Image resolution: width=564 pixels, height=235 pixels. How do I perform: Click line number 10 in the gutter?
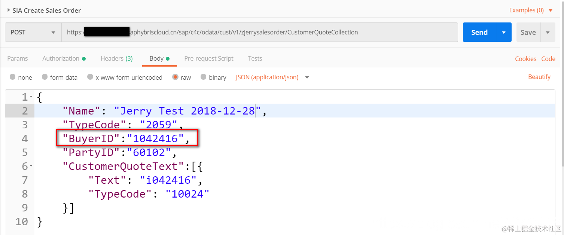pyautogui.click(x=22, y=222)
